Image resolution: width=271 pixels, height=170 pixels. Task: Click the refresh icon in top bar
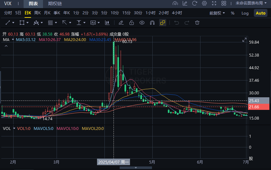point(194,4)
